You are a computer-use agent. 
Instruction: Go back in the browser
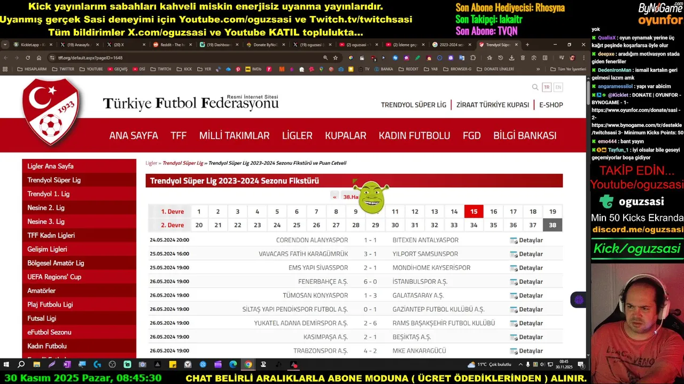6,58
